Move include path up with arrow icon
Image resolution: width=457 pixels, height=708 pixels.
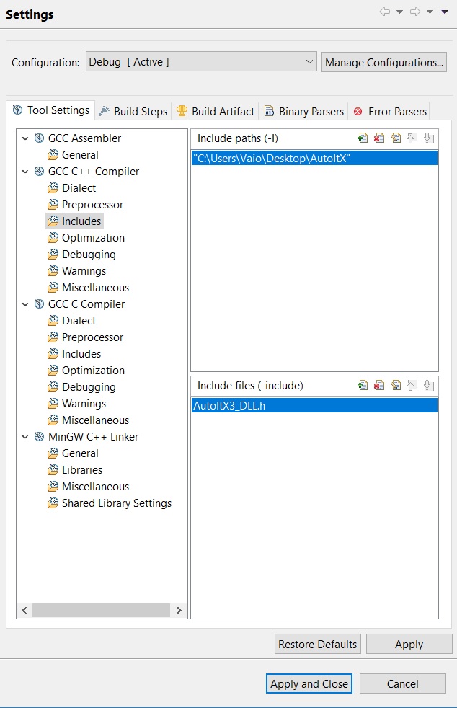tap(412, 138)
